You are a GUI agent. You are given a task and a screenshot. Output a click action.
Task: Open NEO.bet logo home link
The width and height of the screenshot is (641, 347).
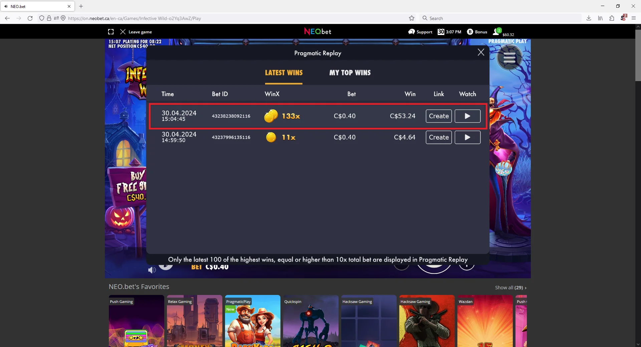[x=317, y=31]
